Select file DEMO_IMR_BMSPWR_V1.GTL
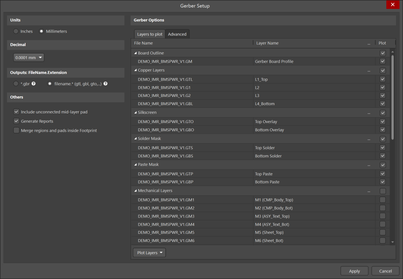Screen dimensions: 403x279 tap(165, 79)
